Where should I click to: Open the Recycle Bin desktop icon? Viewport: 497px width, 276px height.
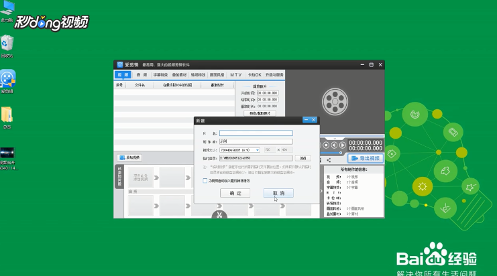point(7,46)
